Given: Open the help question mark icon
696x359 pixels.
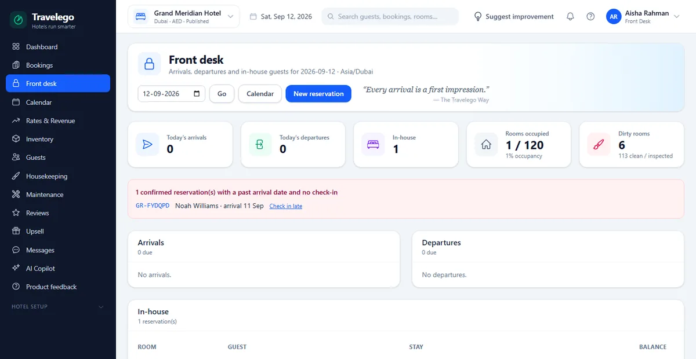Looking at the screenshot, I should pos(590,17).
